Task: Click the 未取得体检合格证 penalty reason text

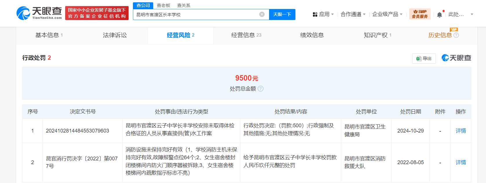Action: 180,129
